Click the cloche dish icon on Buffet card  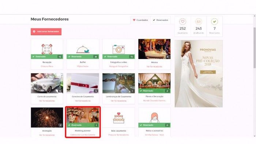(83, 49)
